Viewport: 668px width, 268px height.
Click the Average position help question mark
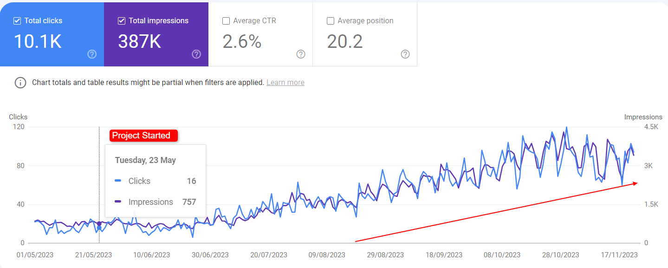405,54
